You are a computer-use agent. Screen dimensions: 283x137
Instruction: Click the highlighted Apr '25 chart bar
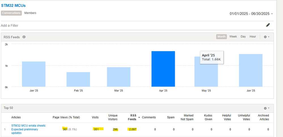(163, 69)
